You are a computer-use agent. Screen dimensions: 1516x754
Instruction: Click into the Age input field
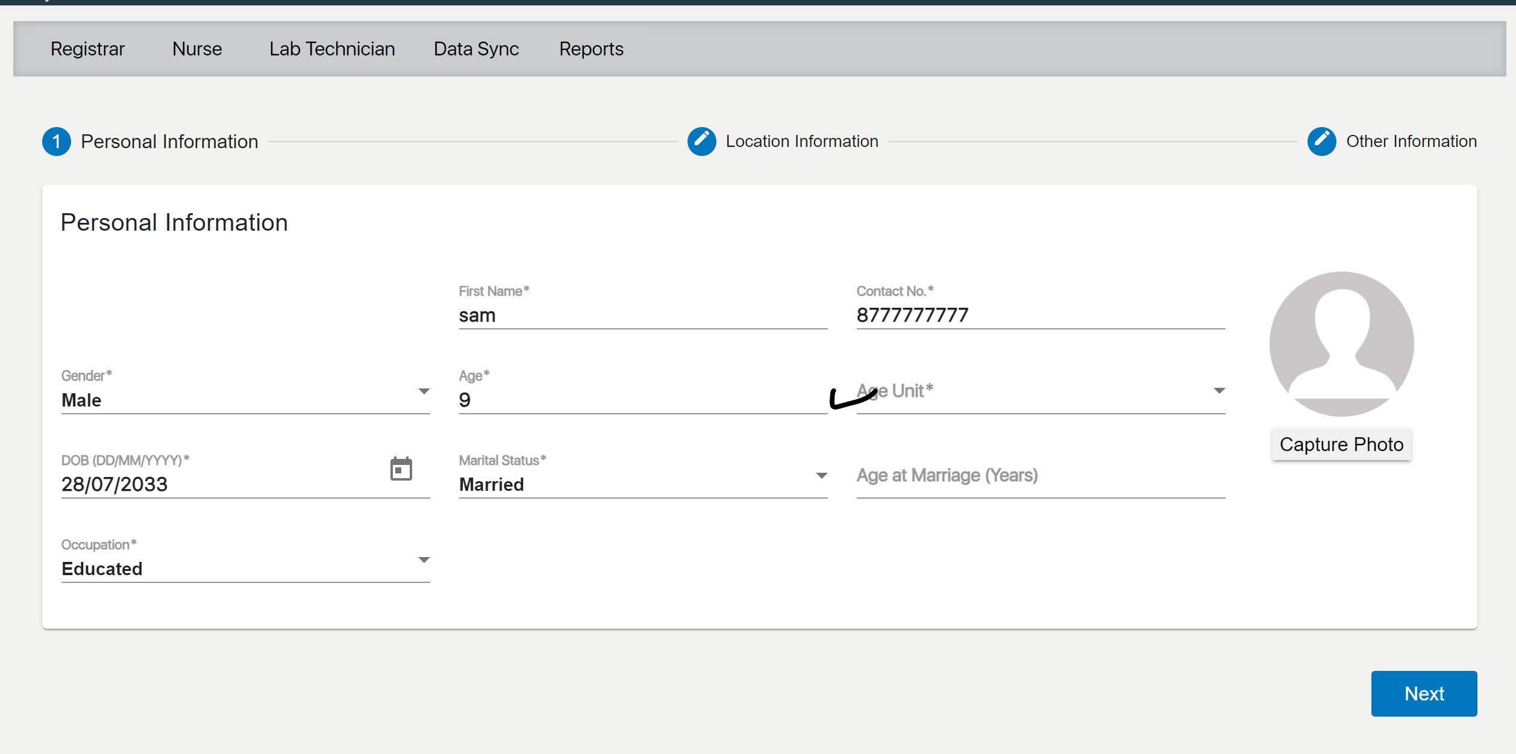642,400
